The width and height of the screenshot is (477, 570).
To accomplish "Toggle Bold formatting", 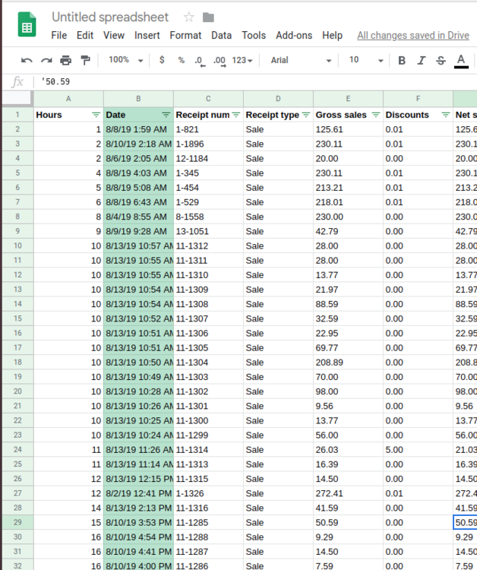I will 402,60.
